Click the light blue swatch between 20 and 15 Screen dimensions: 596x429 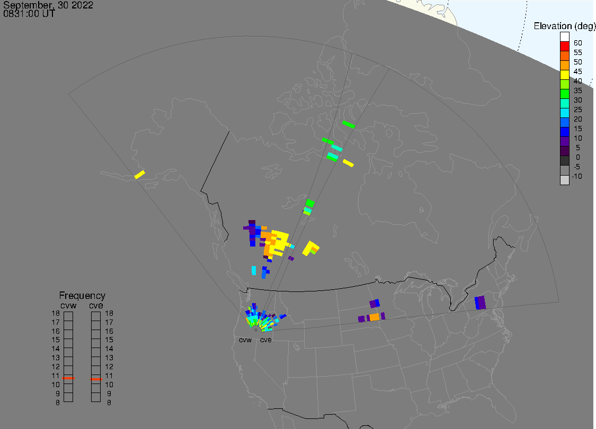[x=564, y=123]
